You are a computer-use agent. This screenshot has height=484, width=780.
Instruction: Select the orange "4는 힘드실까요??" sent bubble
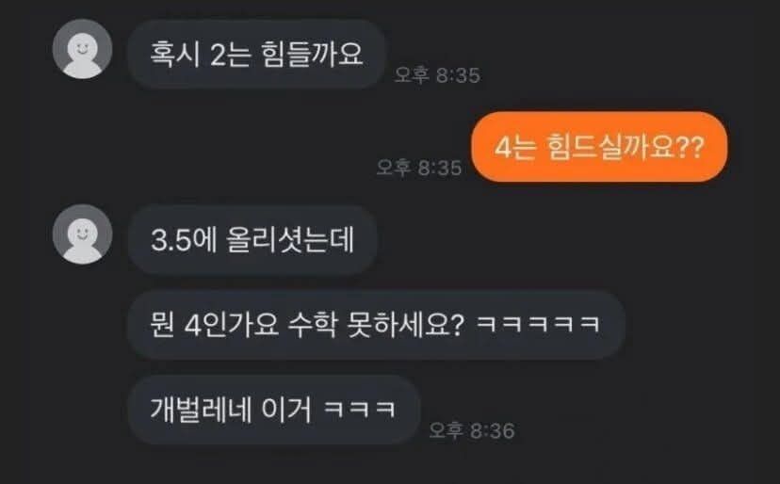pos(599,147)
